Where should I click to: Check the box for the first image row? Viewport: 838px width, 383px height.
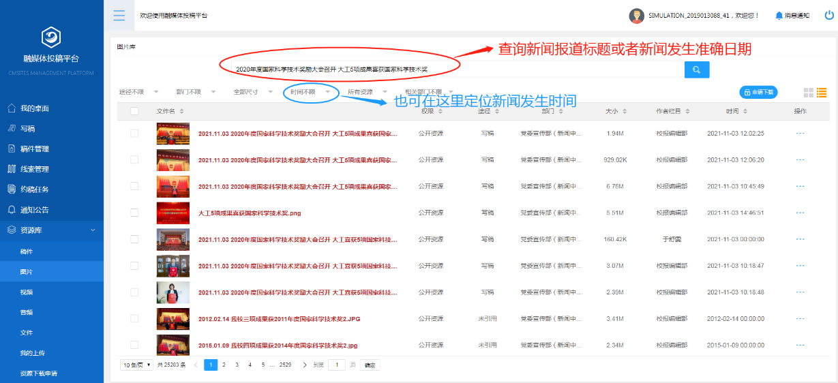[134, 134]
